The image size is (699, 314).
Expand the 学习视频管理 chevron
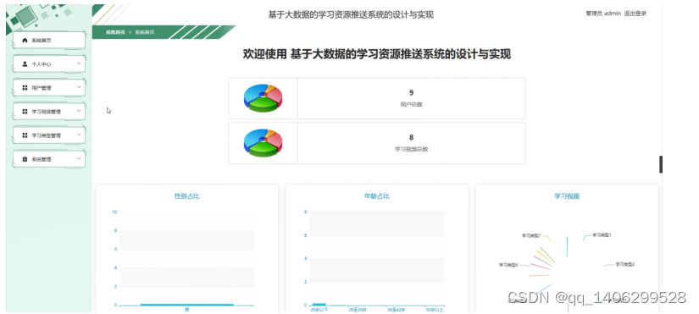[x=79, y=111]
